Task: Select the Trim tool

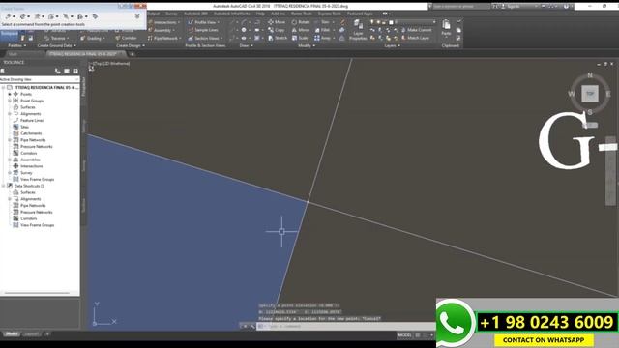Action: tap(322, 22)
